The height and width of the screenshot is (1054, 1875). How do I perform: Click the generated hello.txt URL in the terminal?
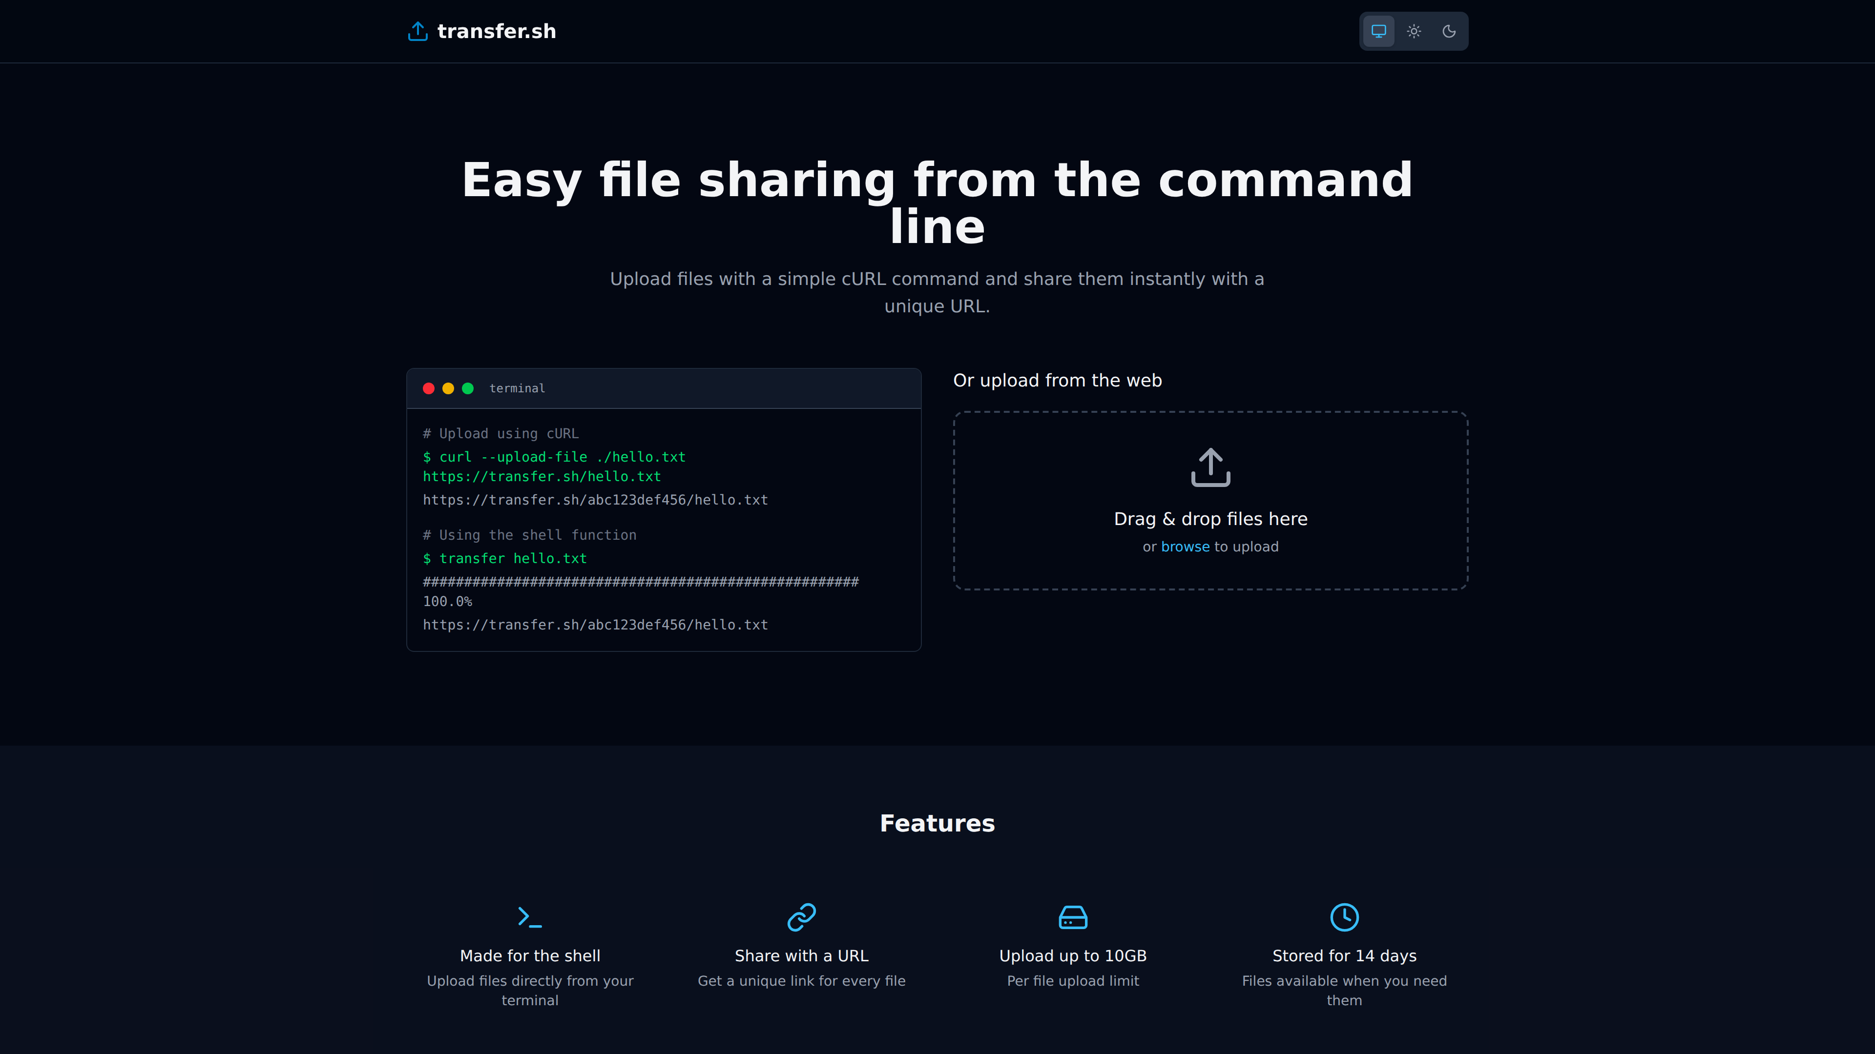tap(595, 500)
